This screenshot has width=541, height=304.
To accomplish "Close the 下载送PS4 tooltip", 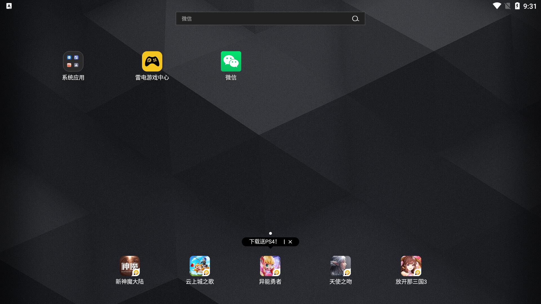I will click(x=290, y=242).
